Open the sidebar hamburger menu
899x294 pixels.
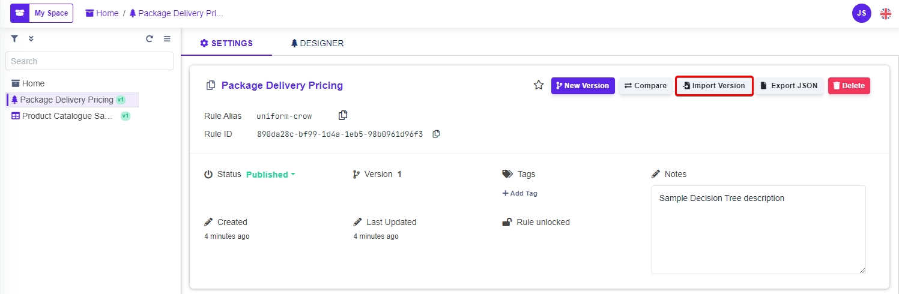point(168,38)
